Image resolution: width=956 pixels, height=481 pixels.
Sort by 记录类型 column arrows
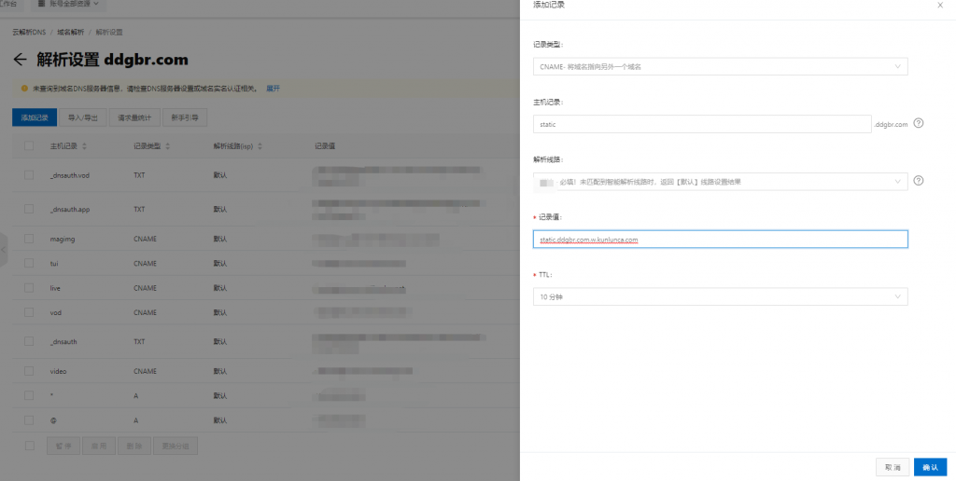click(168, 146)
